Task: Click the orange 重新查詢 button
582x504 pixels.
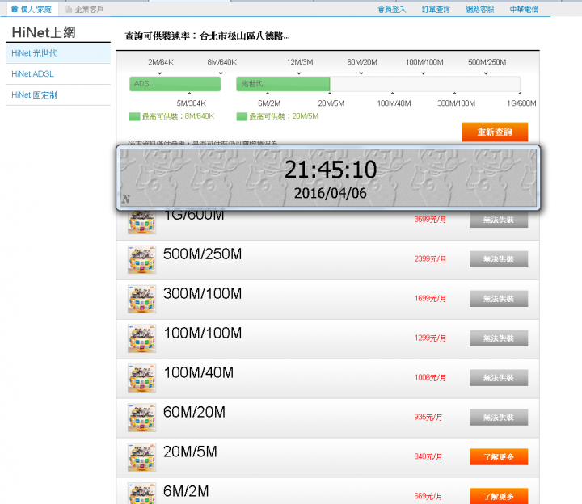Action: point(495,132)
